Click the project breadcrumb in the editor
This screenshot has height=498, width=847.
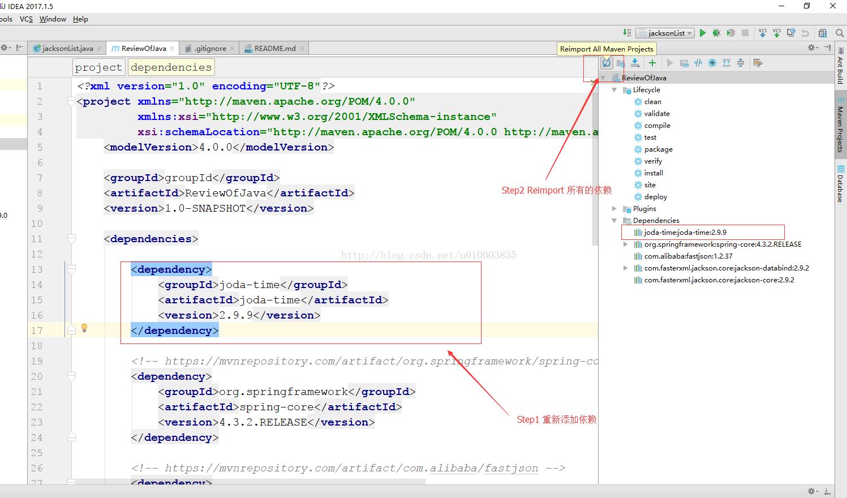98,67
